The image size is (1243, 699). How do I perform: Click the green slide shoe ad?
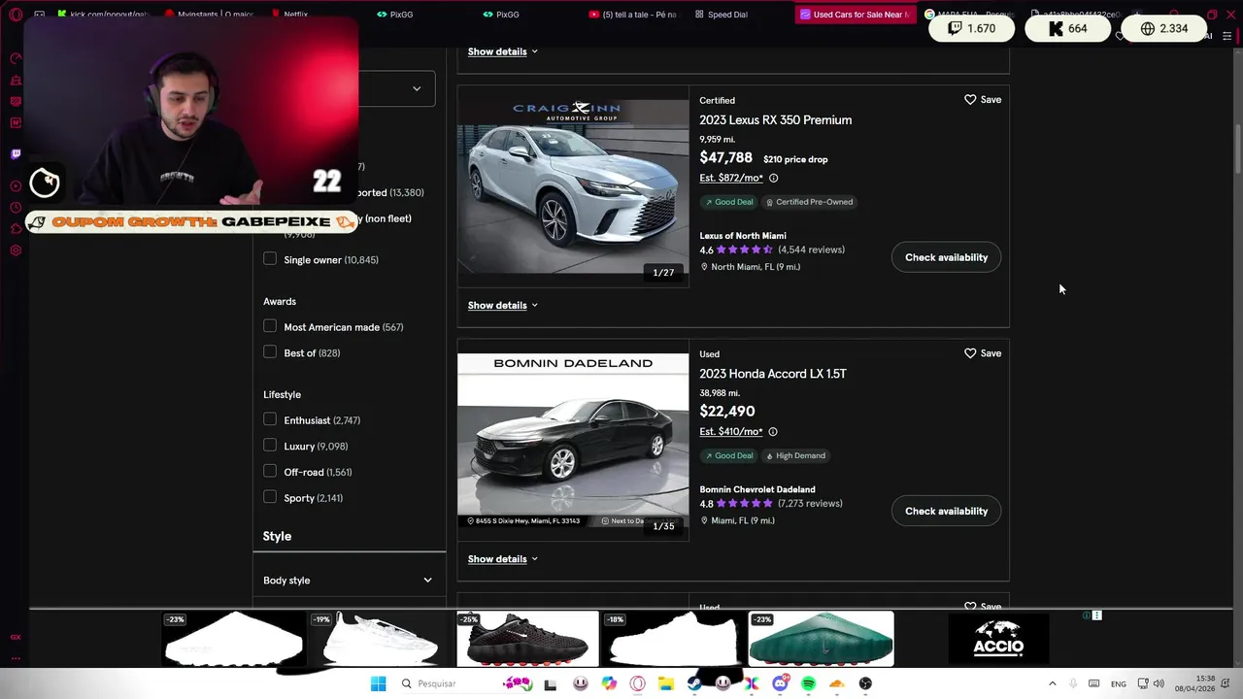click(821, 639)
